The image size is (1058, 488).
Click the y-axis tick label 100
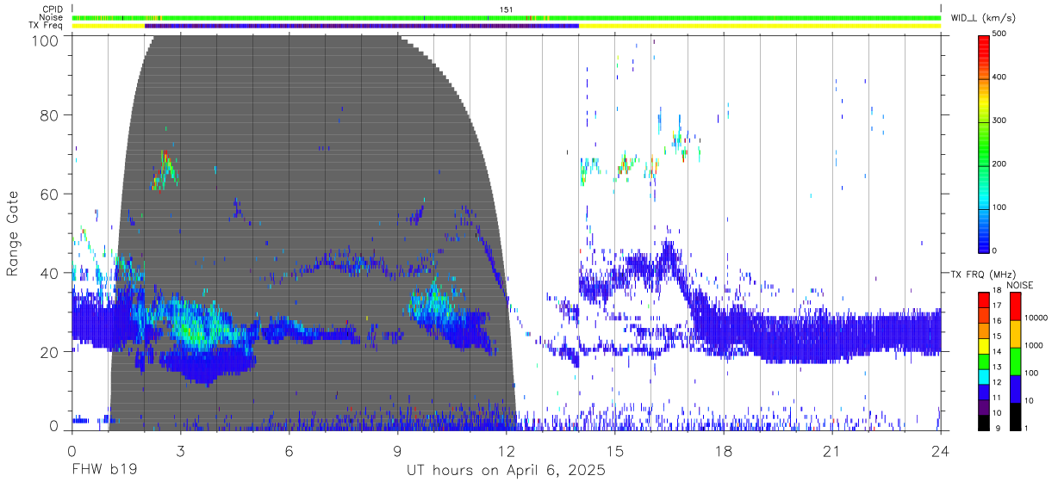tap(45, 40)
